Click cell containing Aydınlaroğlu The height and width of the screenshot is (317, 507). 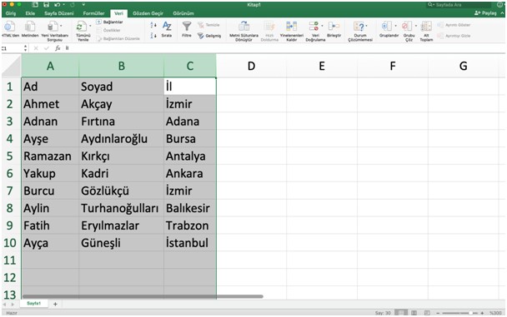121,139
